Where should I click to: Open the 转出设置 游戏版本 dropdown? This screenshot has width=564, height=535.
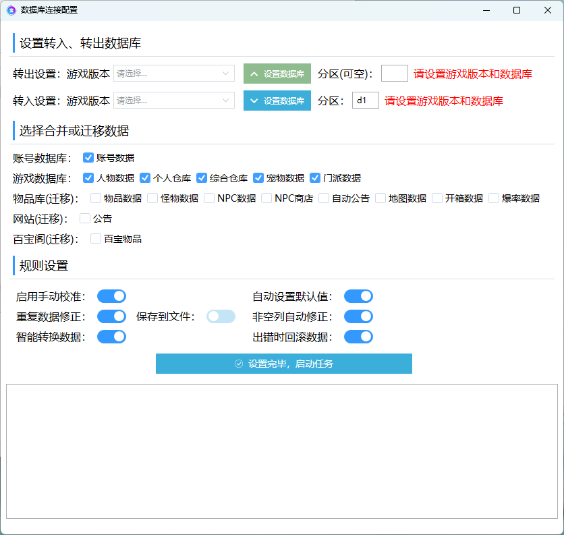click(173, 74)
